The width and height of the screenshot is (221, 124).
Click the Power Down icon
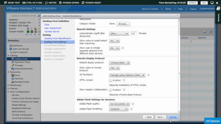60,3
